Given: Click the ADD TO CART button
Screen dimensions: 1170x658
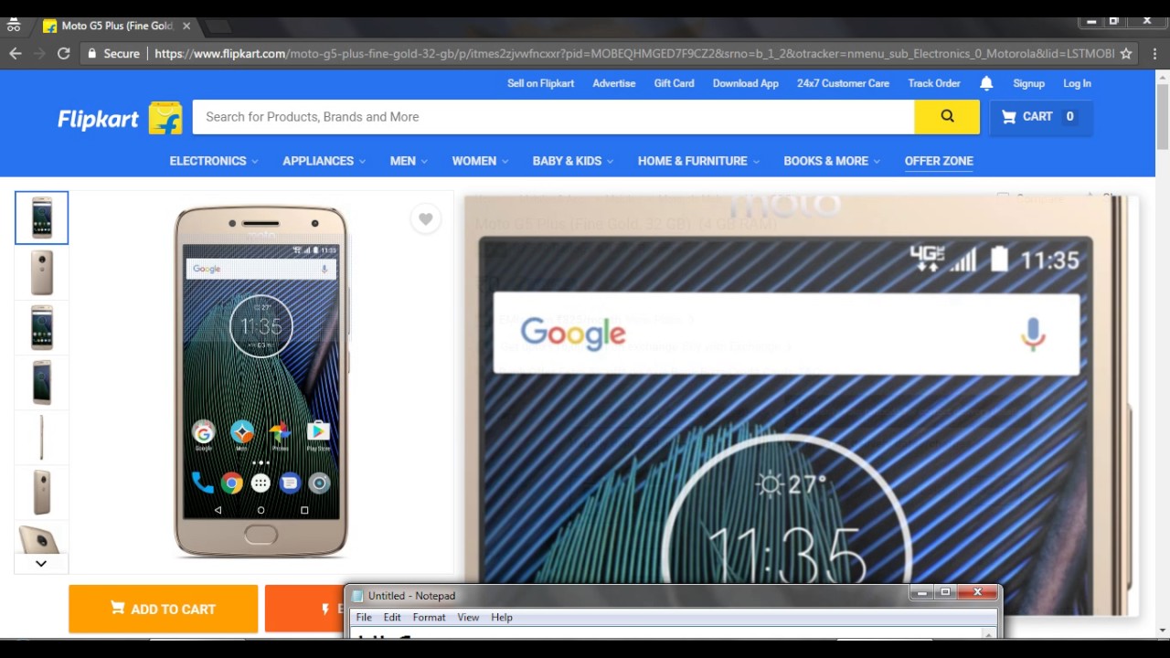Looking at the screenshot, I should pyautogui.click(x=163, y=609).
